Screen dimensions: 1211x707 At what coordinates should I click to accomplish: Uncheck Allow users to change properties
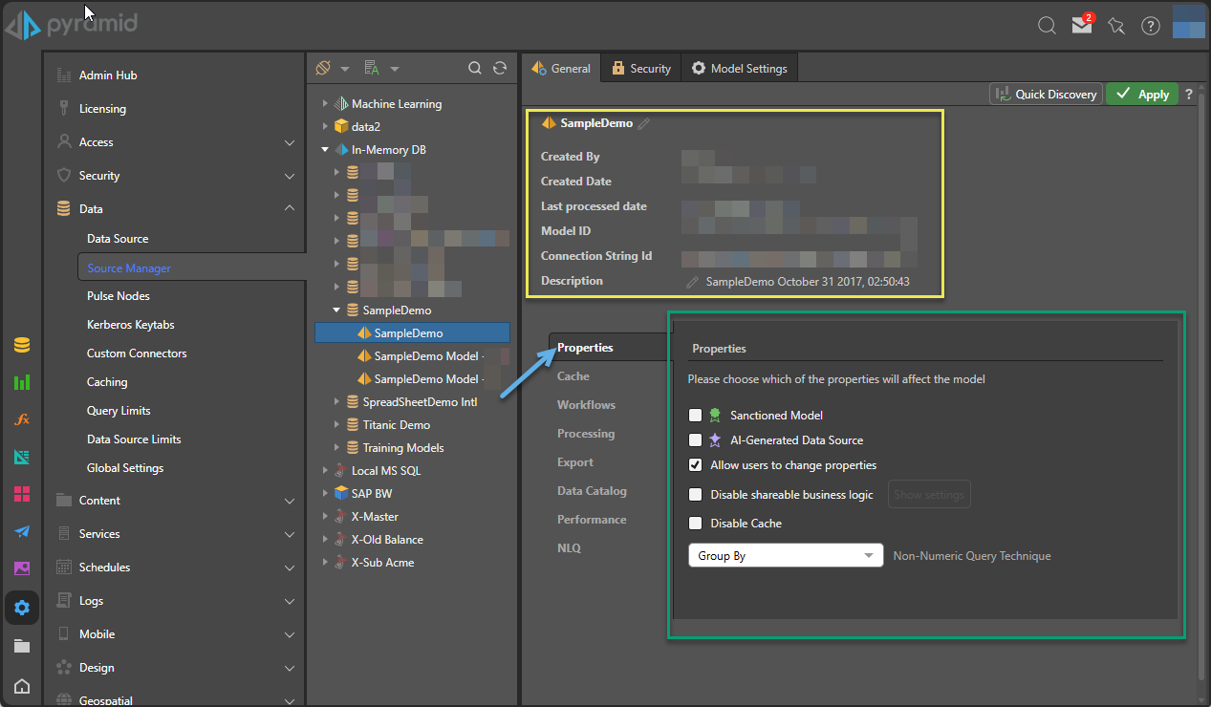tap(695, 465)
